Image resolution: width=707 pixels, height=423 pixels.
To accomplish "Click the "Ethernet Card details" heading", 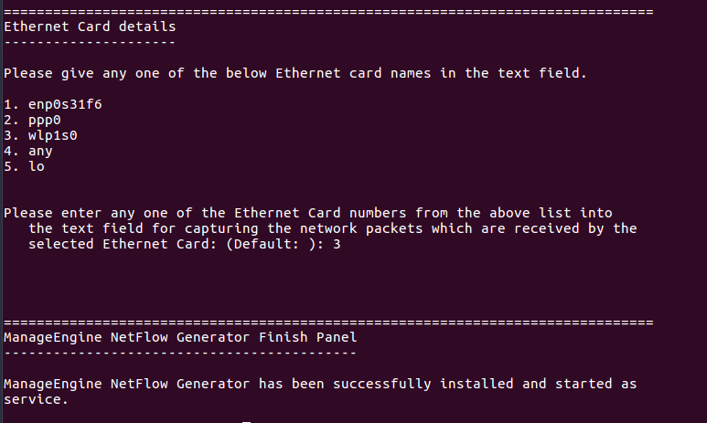I will 90,26.
